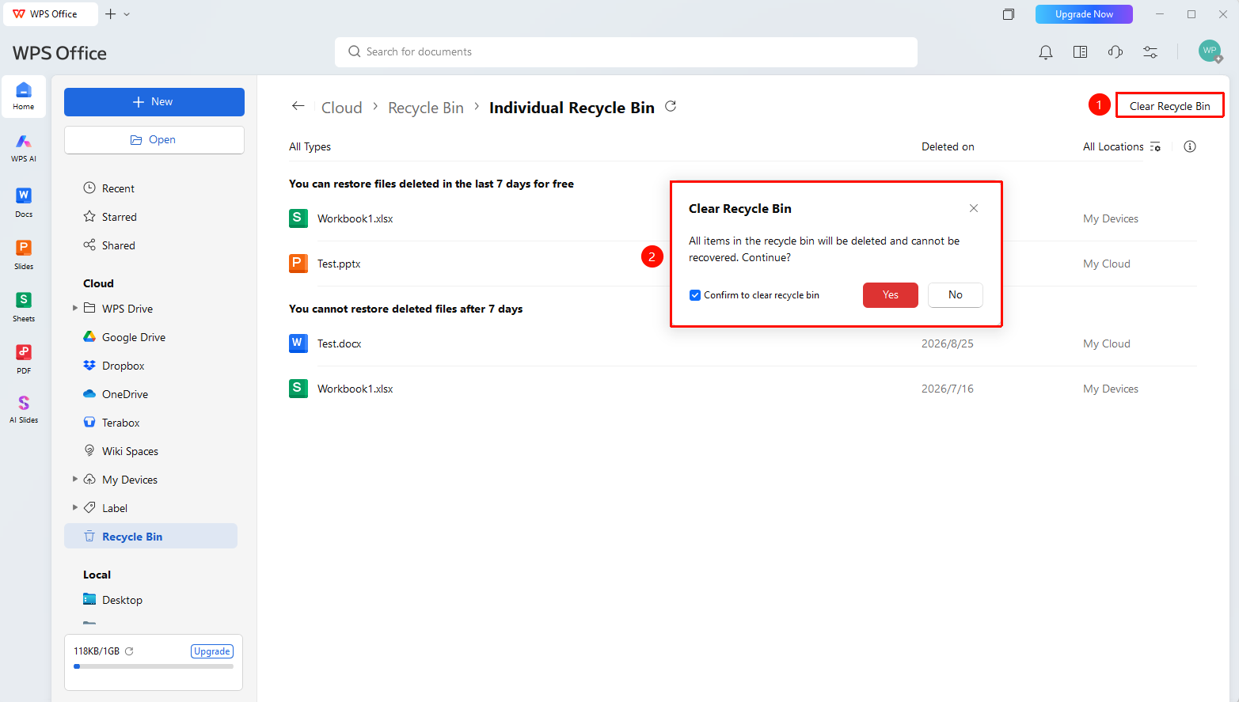Expand the Label tree node
The image size is (1239, 702).
pyautogui.click(x=75, y=507)
